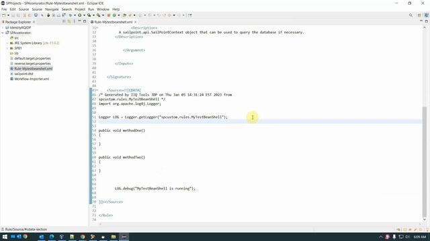The height and width of the screenshot is (241, 430).
Task: Open the Project menu
Action: (80, 9)
